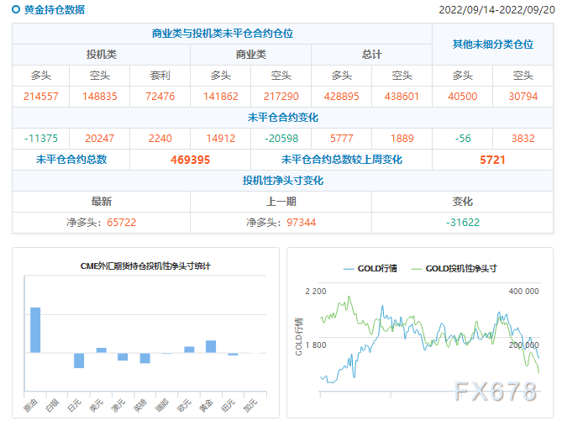Click the value 214557
The height and width of the screenshot is (421, 562).
pos(41,97)
